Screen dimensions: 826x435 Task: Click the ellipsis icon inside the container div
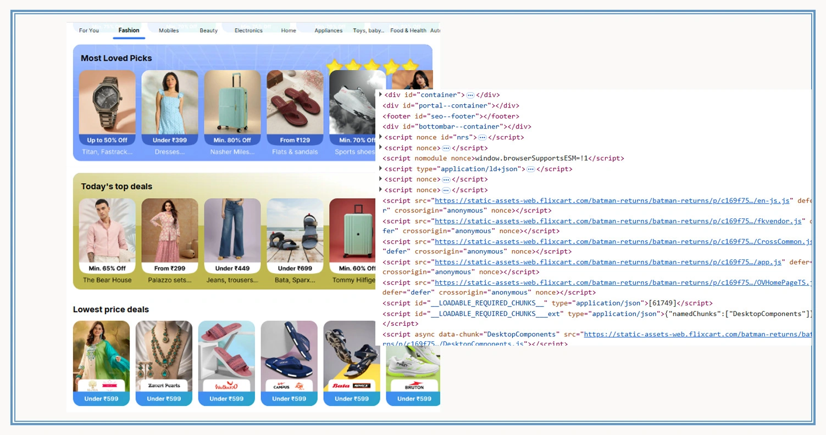[x=470, y=94]
